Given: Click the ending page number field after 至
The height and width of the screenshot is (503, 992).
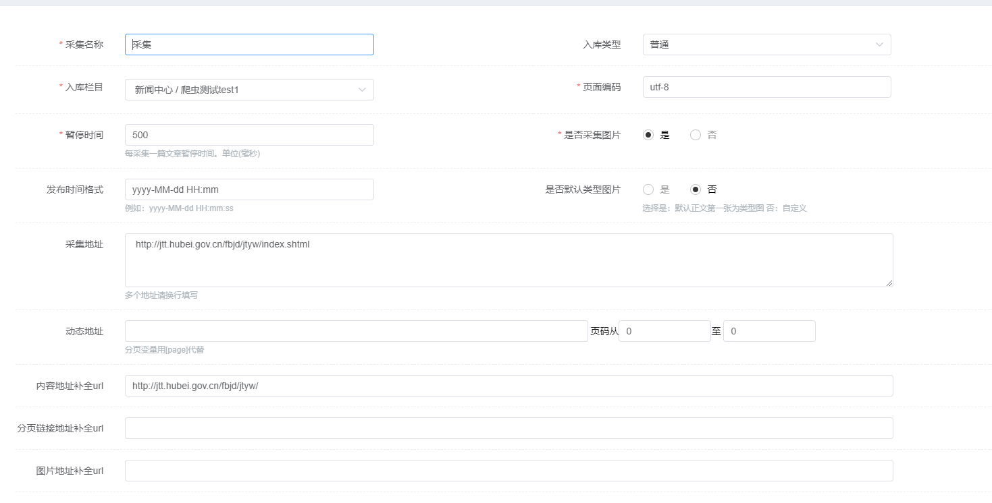Looking at the screenshot, I should (769, 331).
